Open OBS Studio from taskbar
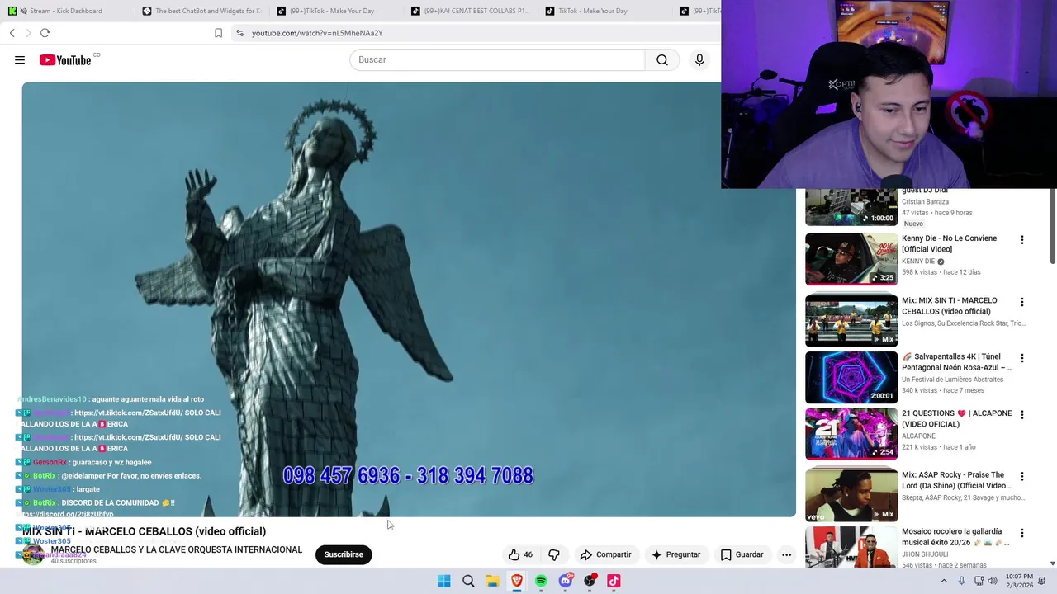This screenshot has width=1057, height=594. click(590, 581)
